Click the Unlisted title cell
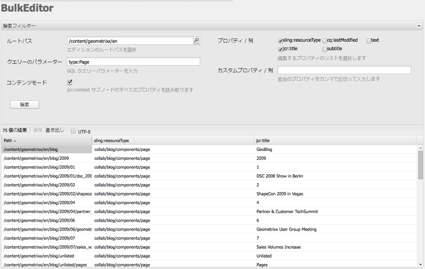425x269 pixels. pos(335,256)
